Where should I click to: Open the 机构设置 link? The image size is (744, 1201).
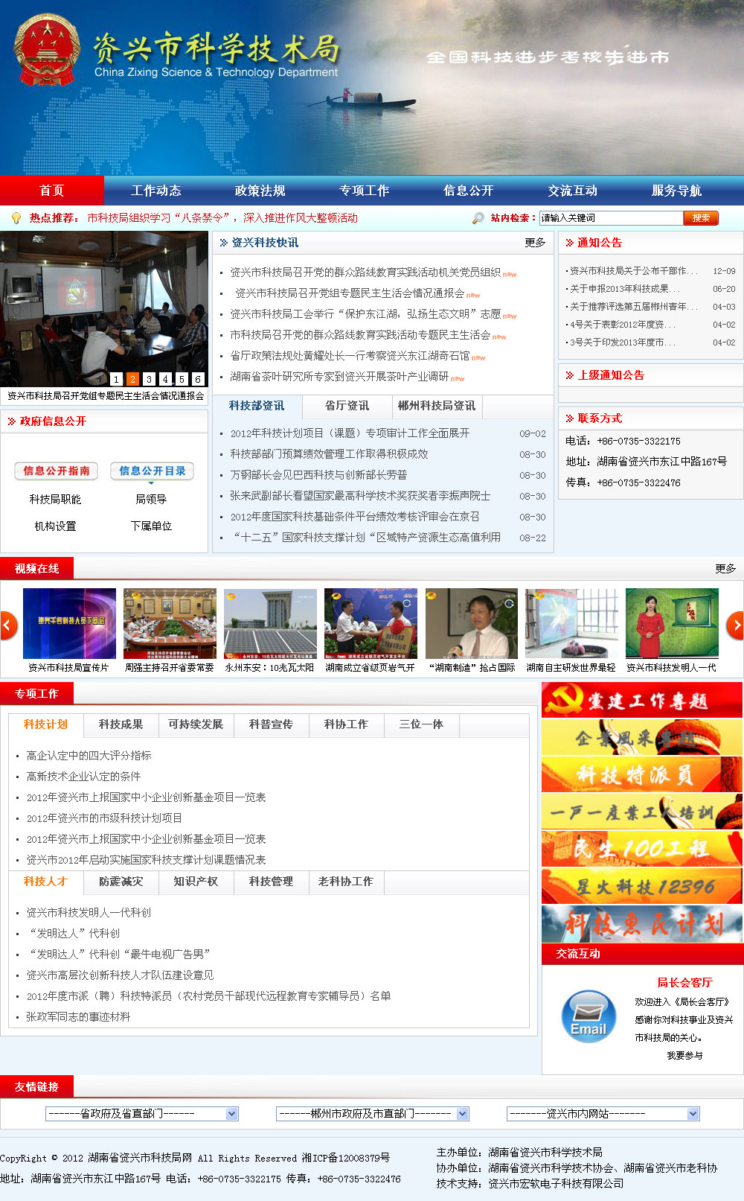coord(55,526)
